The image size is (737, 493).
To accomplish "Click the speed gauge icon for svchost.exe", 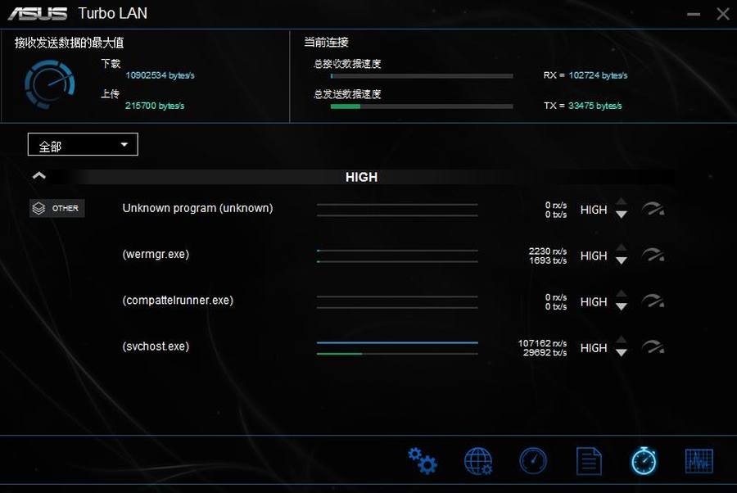I will (653, 348).
